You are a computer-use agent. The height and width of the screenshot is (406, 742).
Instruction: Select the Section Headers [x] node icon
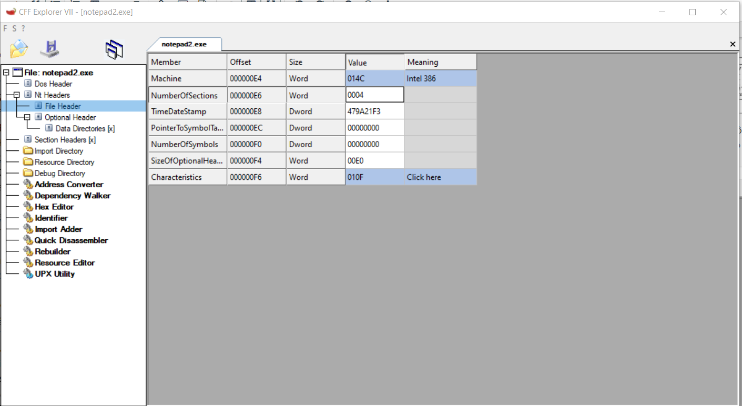tap(28, 139)
